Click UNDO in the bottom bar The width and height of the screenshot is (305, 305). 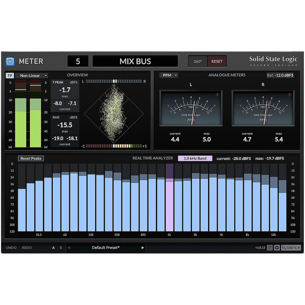[11, 248]
